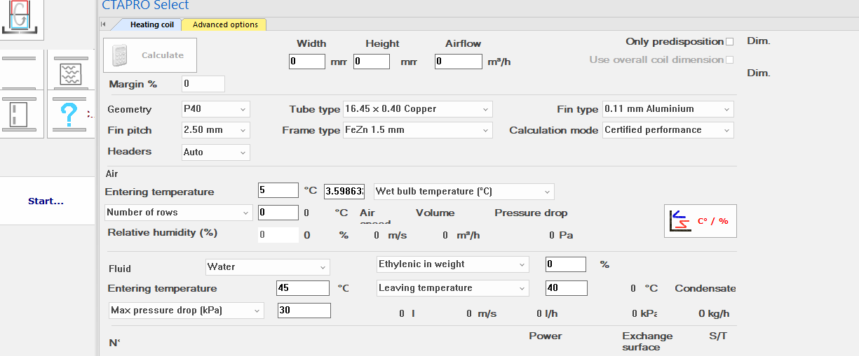Open the Frame type FeZn 1.5 mm dropdown

[x=417, y=130]
